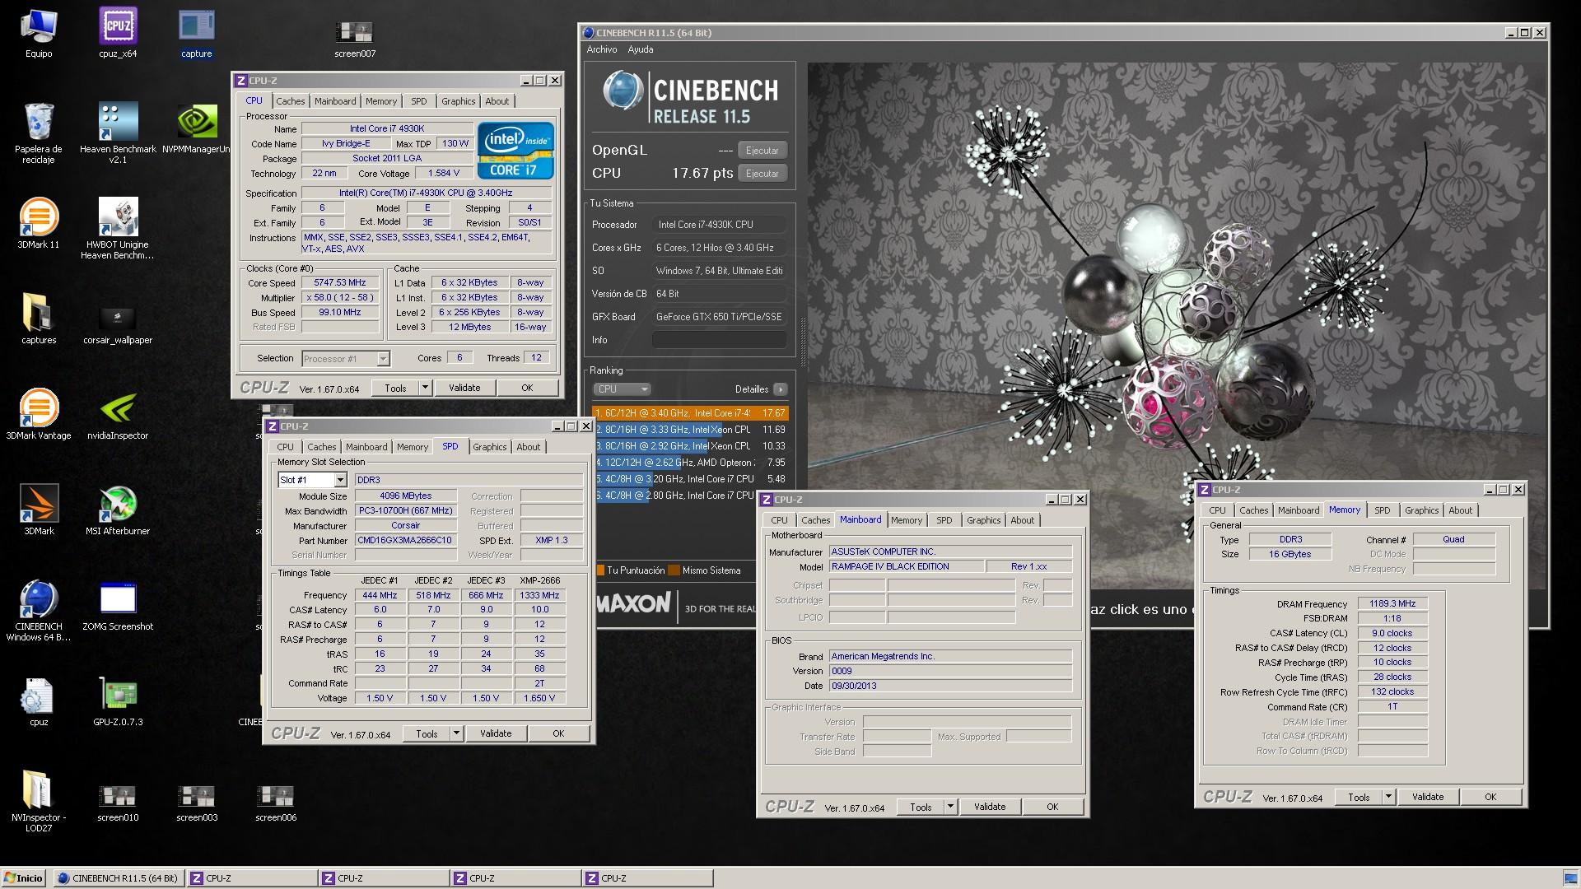The image size is (1581, 889).
Task: Expand Tools dropdown arrow in Memory window
Action: [1388, 797]
